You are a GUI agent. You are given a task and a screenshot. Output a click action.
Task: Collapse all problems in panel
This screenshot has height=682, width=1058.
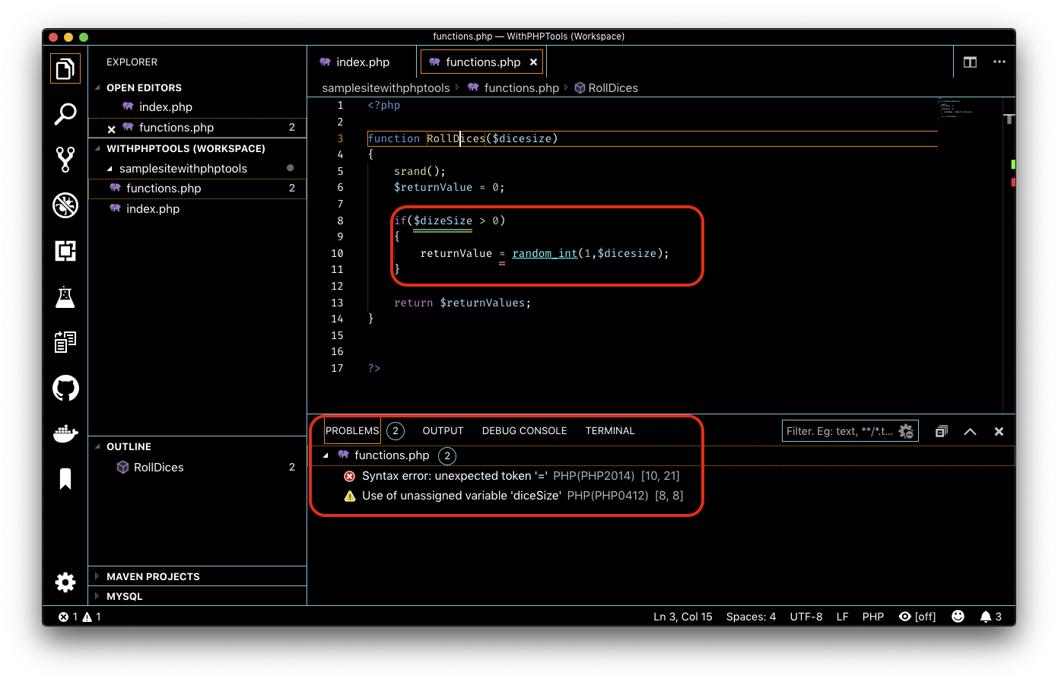(x=942, y=431)
